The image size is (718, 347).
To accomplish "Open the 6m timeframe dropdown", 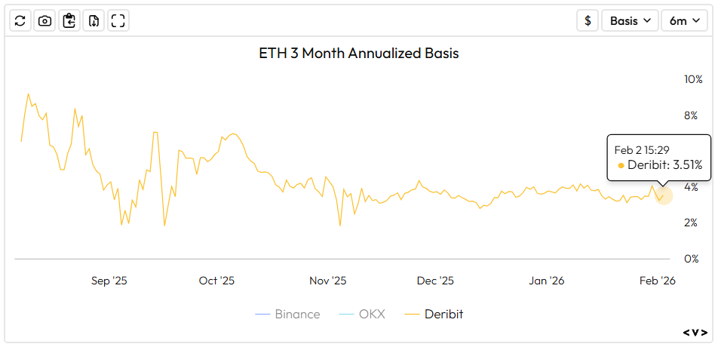I will tap(684, 20).
